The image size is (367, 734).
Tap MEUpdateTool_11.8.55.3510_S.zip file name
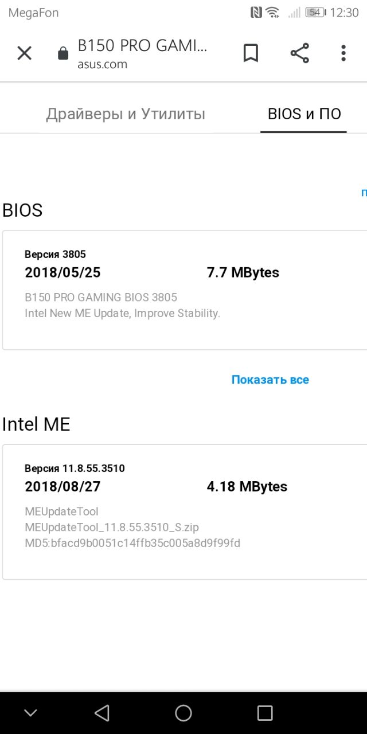[112, 527]
